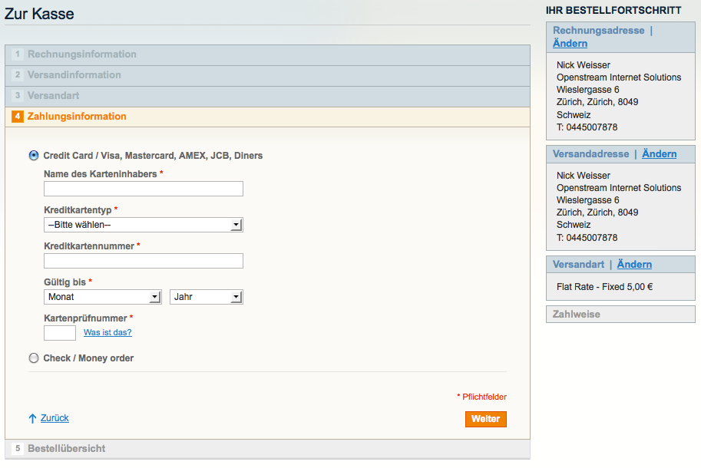Viewport: 701px width, 468px height.
Task: Open the Kreditkartentyp dropdown
Action: click(x=144, y=225)
